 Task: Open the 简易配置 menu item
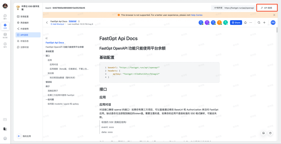pos(28,17)
